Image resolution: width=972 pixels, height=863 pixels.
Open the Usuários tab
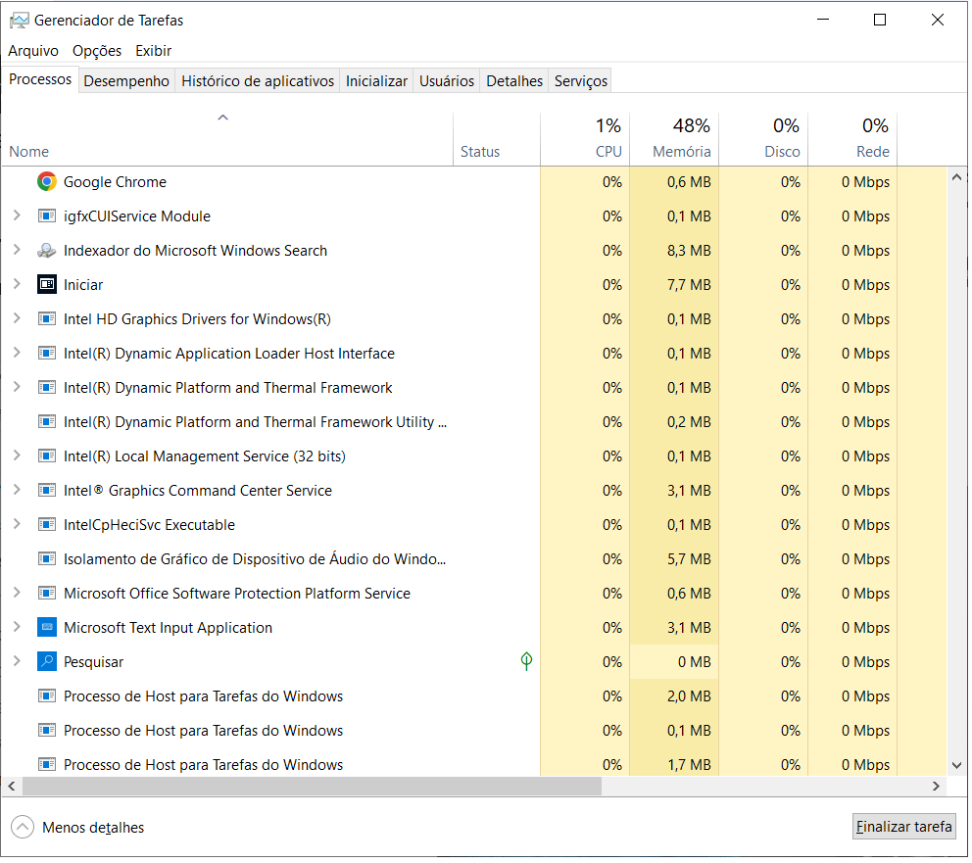447,81
